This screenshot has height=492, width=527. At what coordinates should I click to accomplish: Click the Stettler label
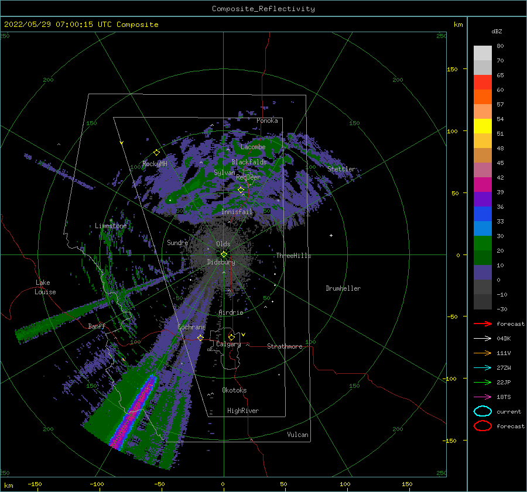point(341,169)
